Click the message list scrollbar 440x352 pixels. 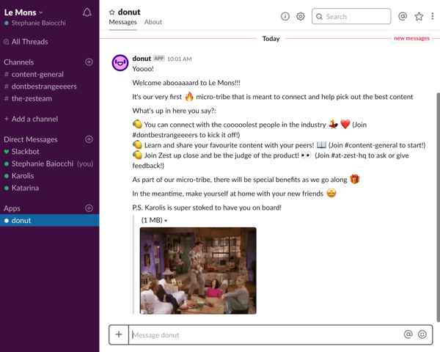click(x=438, y=207)
